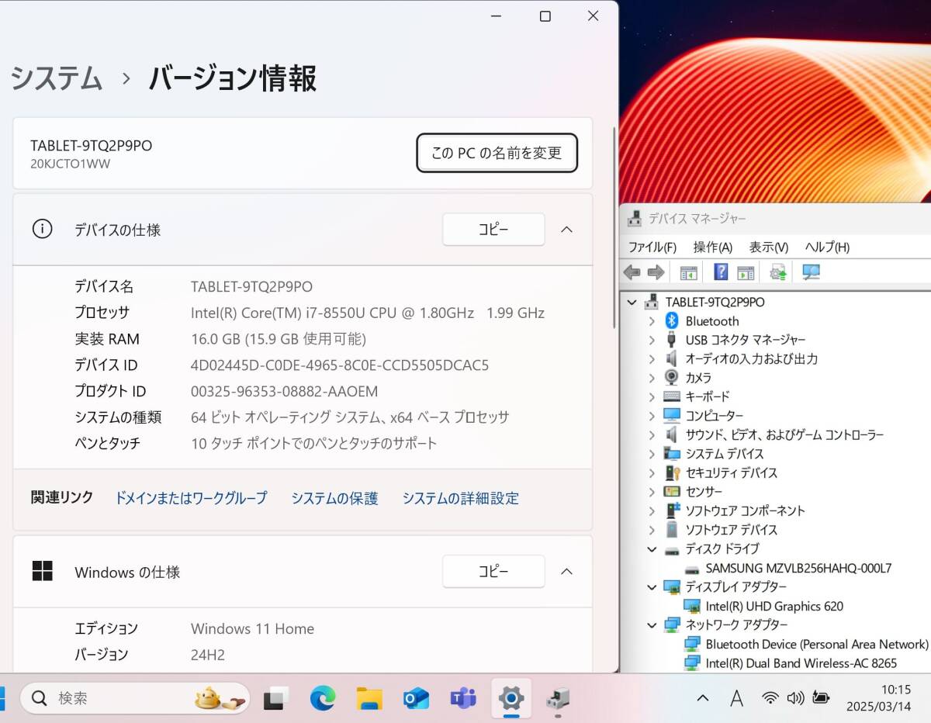Open 操作(A) menu in Device Manager
The height and width of the screenshot is (723, 931).
[712, 247]
